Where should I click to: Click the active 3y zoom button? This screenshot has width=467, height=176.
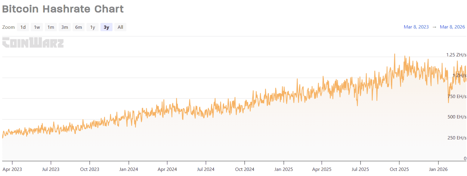[x=106, y=27]
